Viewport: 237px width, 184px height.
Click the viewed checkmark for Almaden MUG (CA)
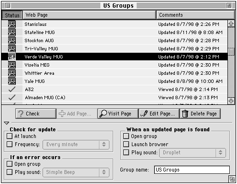(12, 97)
